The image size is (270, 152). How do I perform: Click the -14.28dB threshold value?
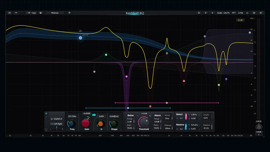[x=144, y=113]
